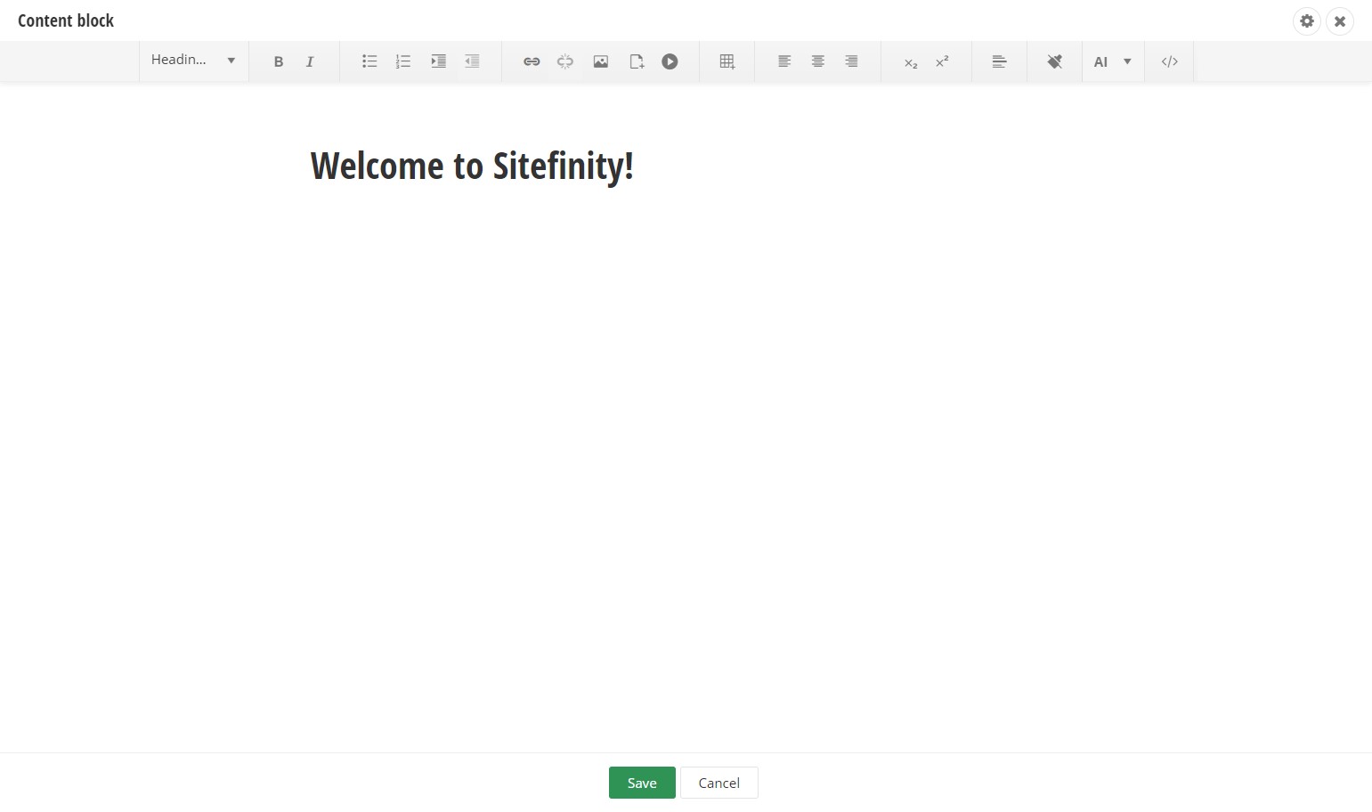Clean formatting with the eraser icon
Image resolution: width=1372 pixels, height=812 pixels.
pos(1054,61)
